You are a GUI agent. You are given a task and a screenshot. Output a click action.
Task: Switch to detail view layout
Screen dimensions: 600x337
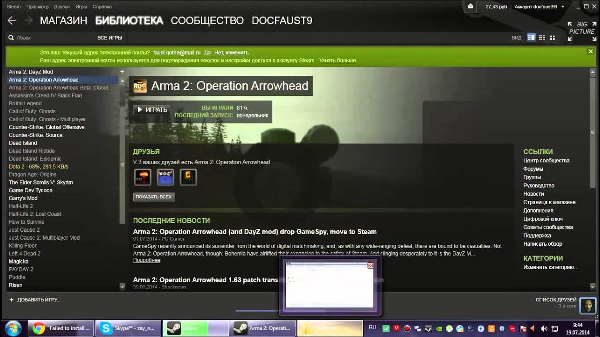click(x=531, y=37)
